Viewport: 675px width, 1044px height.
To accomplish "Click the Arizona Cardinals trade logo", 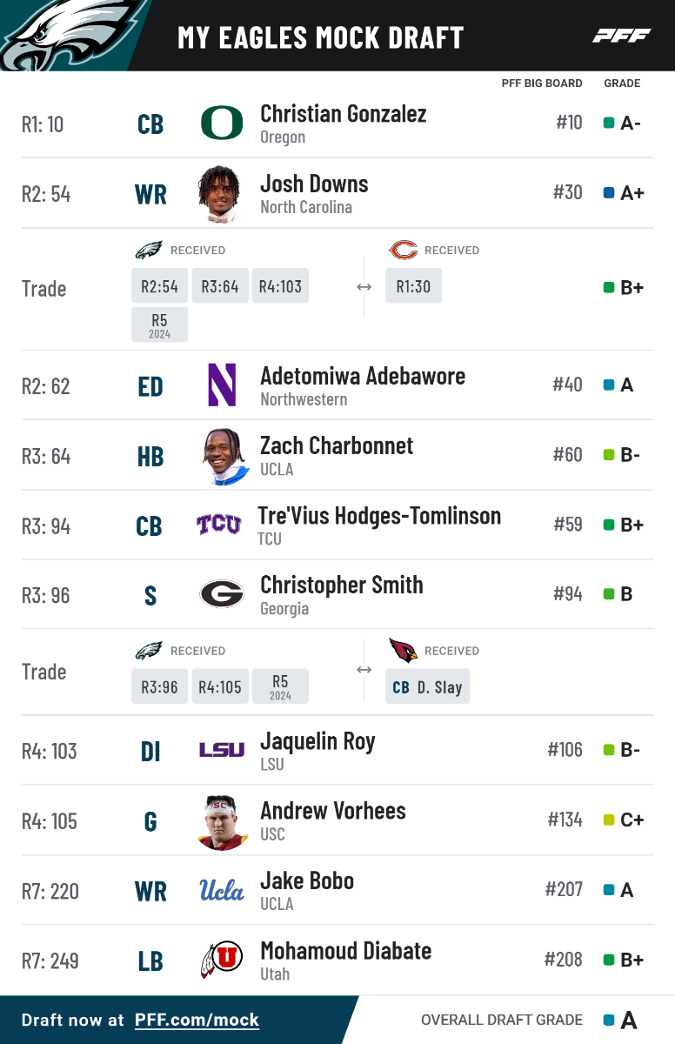I will (x=403, y=651).
